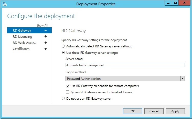Click the 'Server name:' label text
The width and height of the screenshot is (192, 119).
pos(74,59)
